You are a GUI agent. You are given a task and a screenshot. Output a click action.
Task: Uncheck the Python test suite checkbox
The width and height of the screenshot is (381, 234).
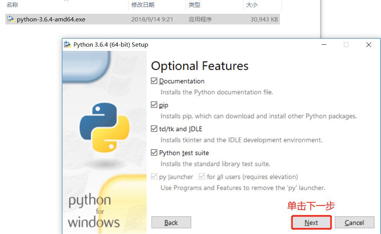[x=154, y=153]
